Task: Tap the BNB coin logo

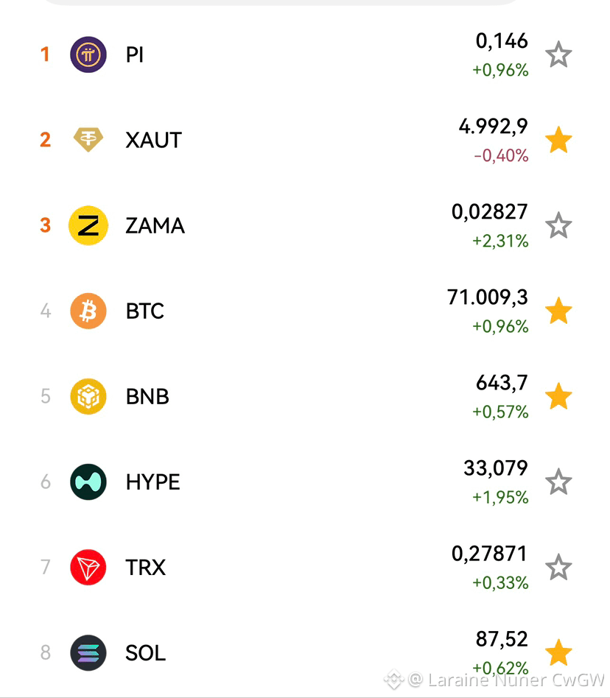Action: pos(88,396)
